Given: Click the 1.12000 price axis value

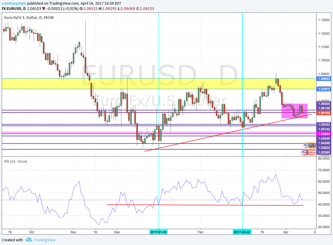Looking at the screenshot, I should point(324,34).
